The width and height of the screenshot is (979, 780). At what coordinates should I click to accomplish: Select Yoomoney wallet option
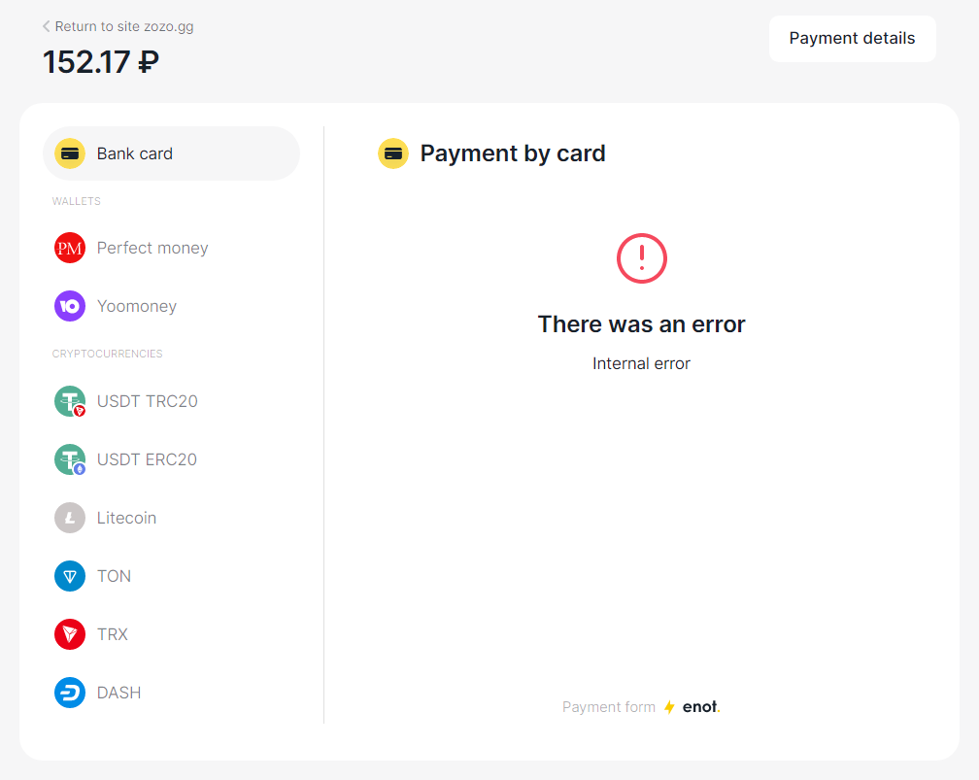pyautogui.click(x=137, y=306)
